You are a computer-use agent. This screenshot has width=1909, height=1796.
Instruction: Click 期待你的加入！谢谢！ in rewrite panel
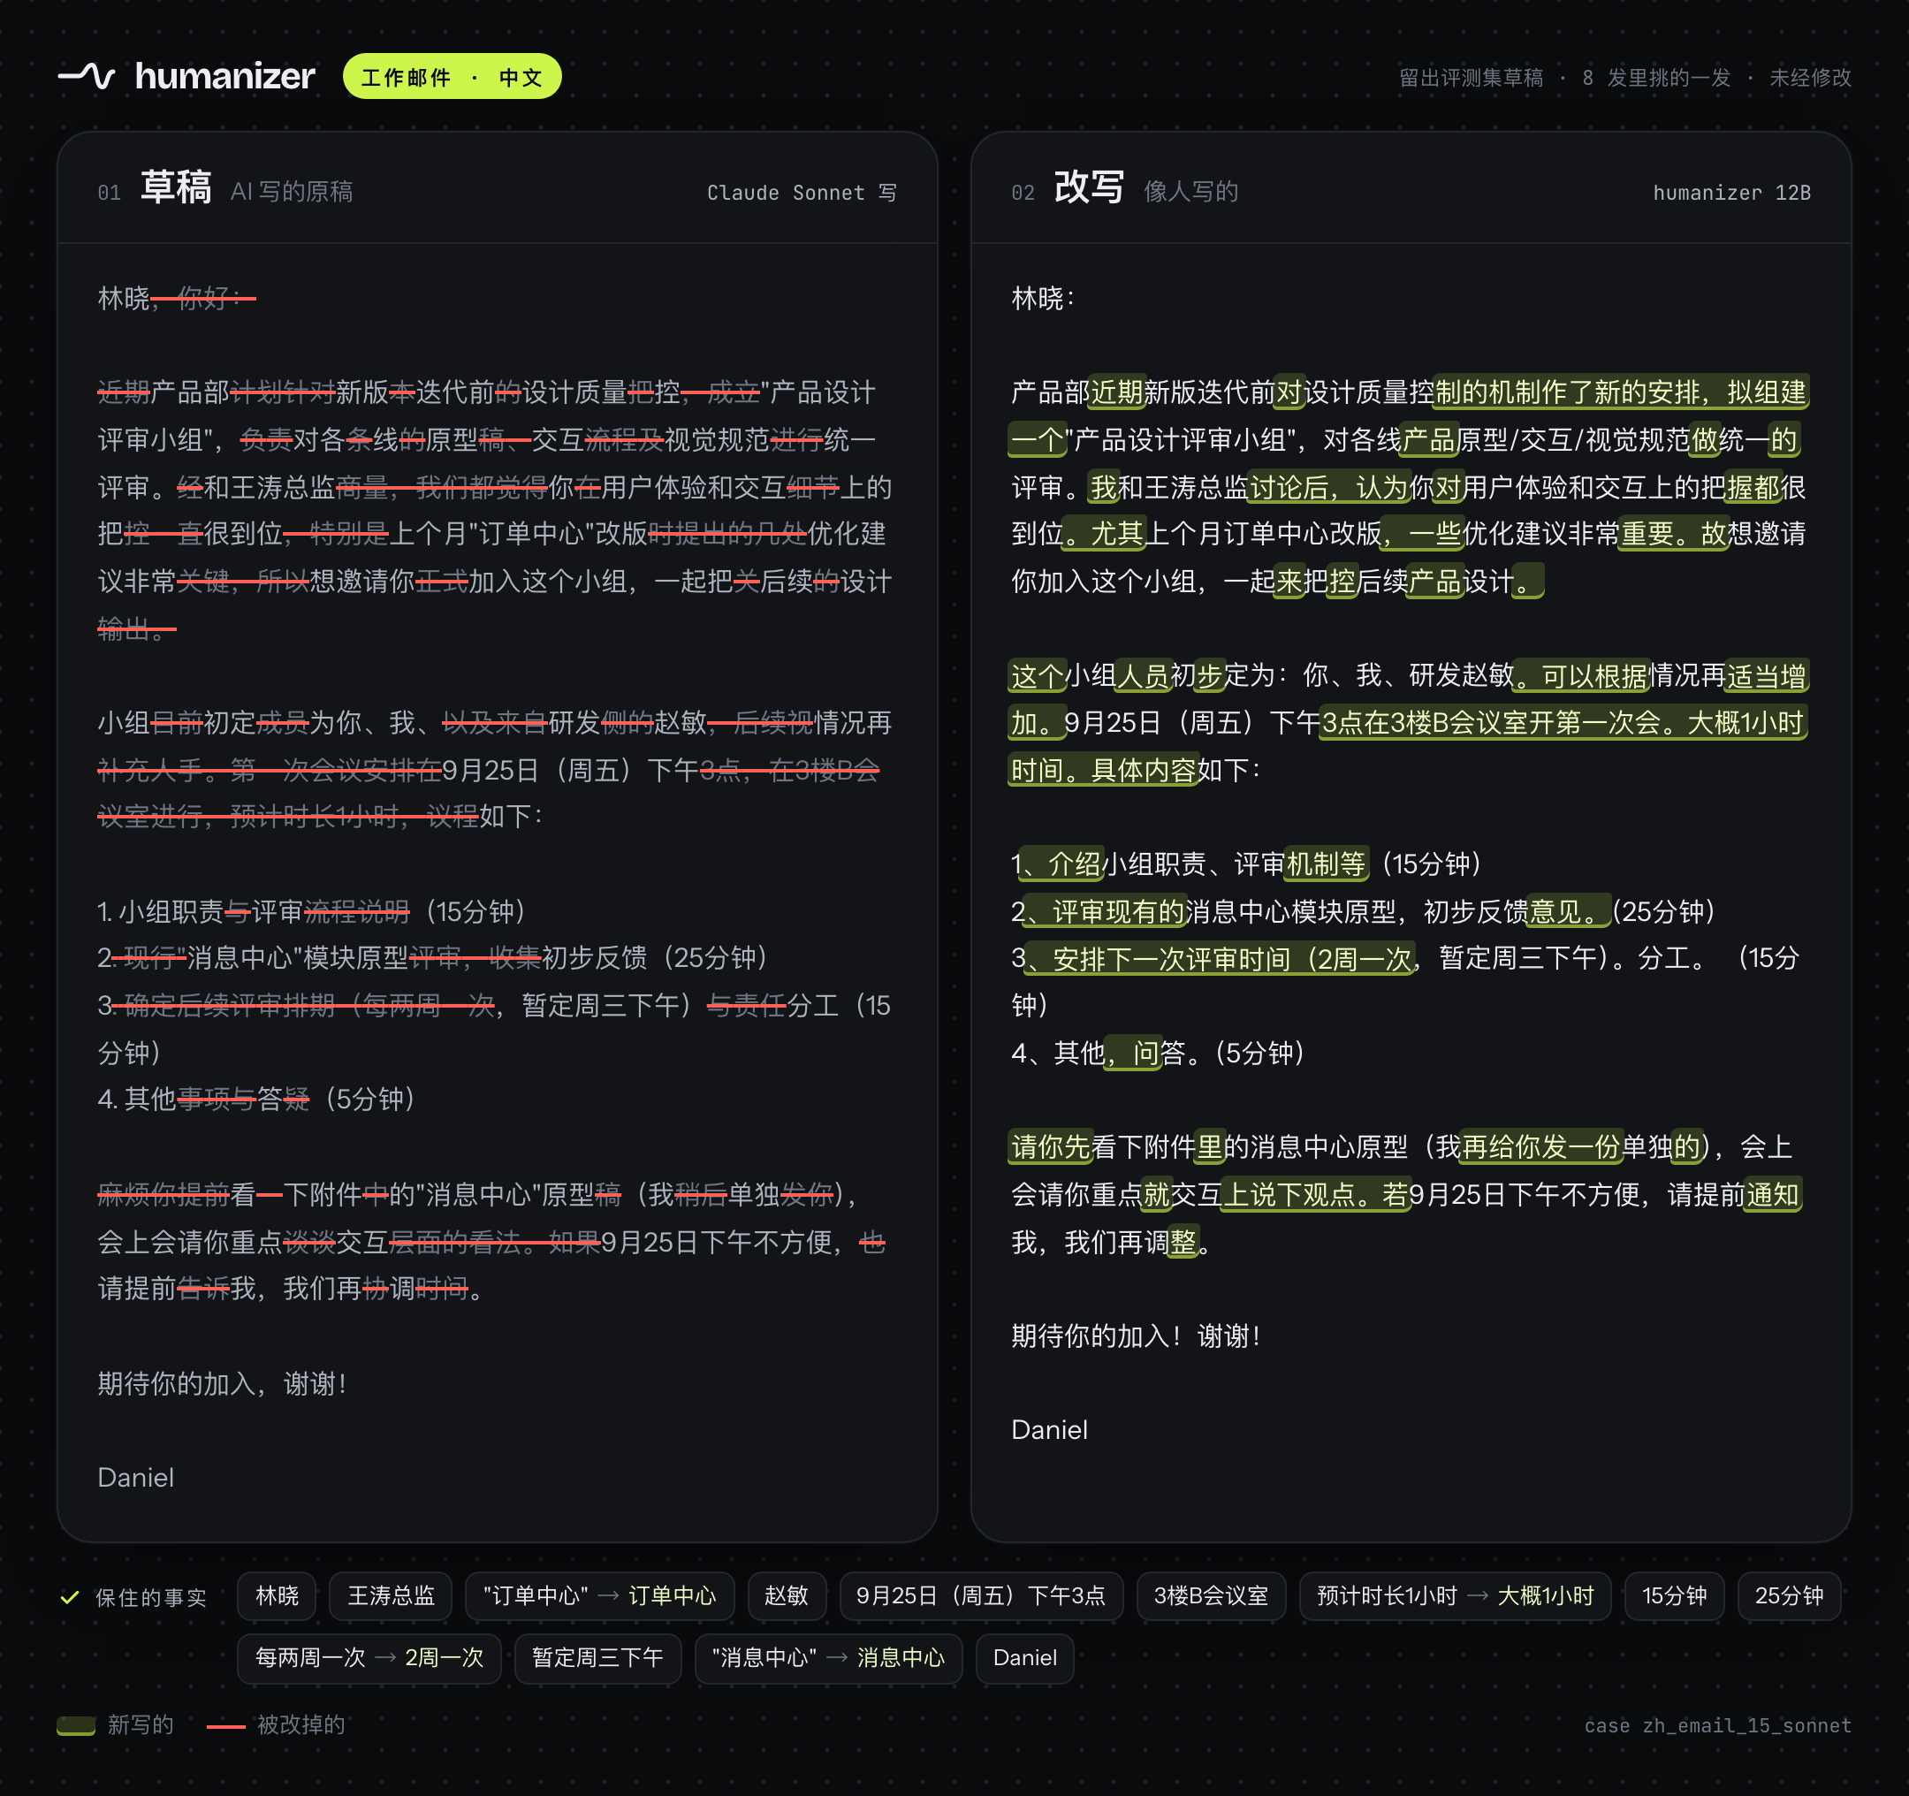[x=1137, y=1336]
